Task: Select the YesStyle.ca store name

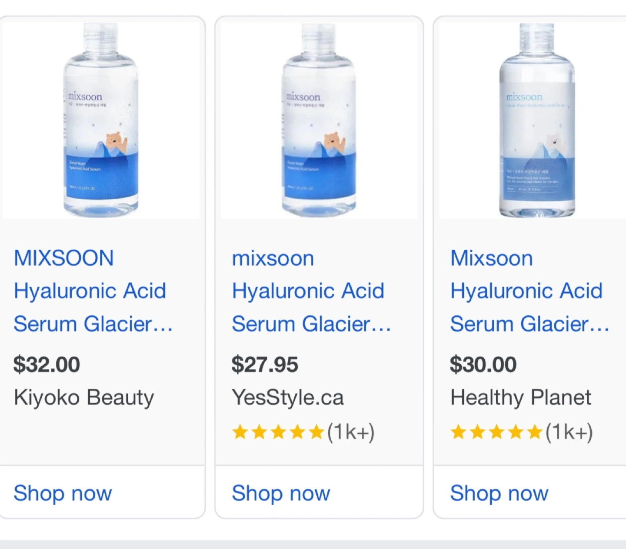Action: click(x=288, y=397)
